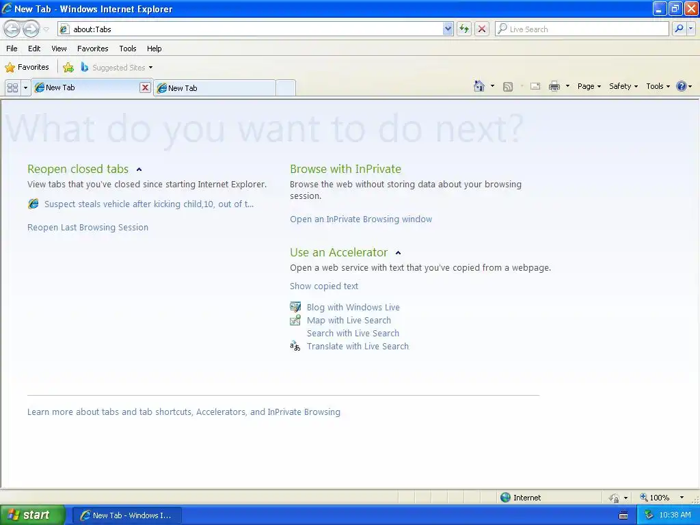700x525 pixels.
Task: Click the Back navigation arrow
Action: pyautogui.click(x=12, y=29)
